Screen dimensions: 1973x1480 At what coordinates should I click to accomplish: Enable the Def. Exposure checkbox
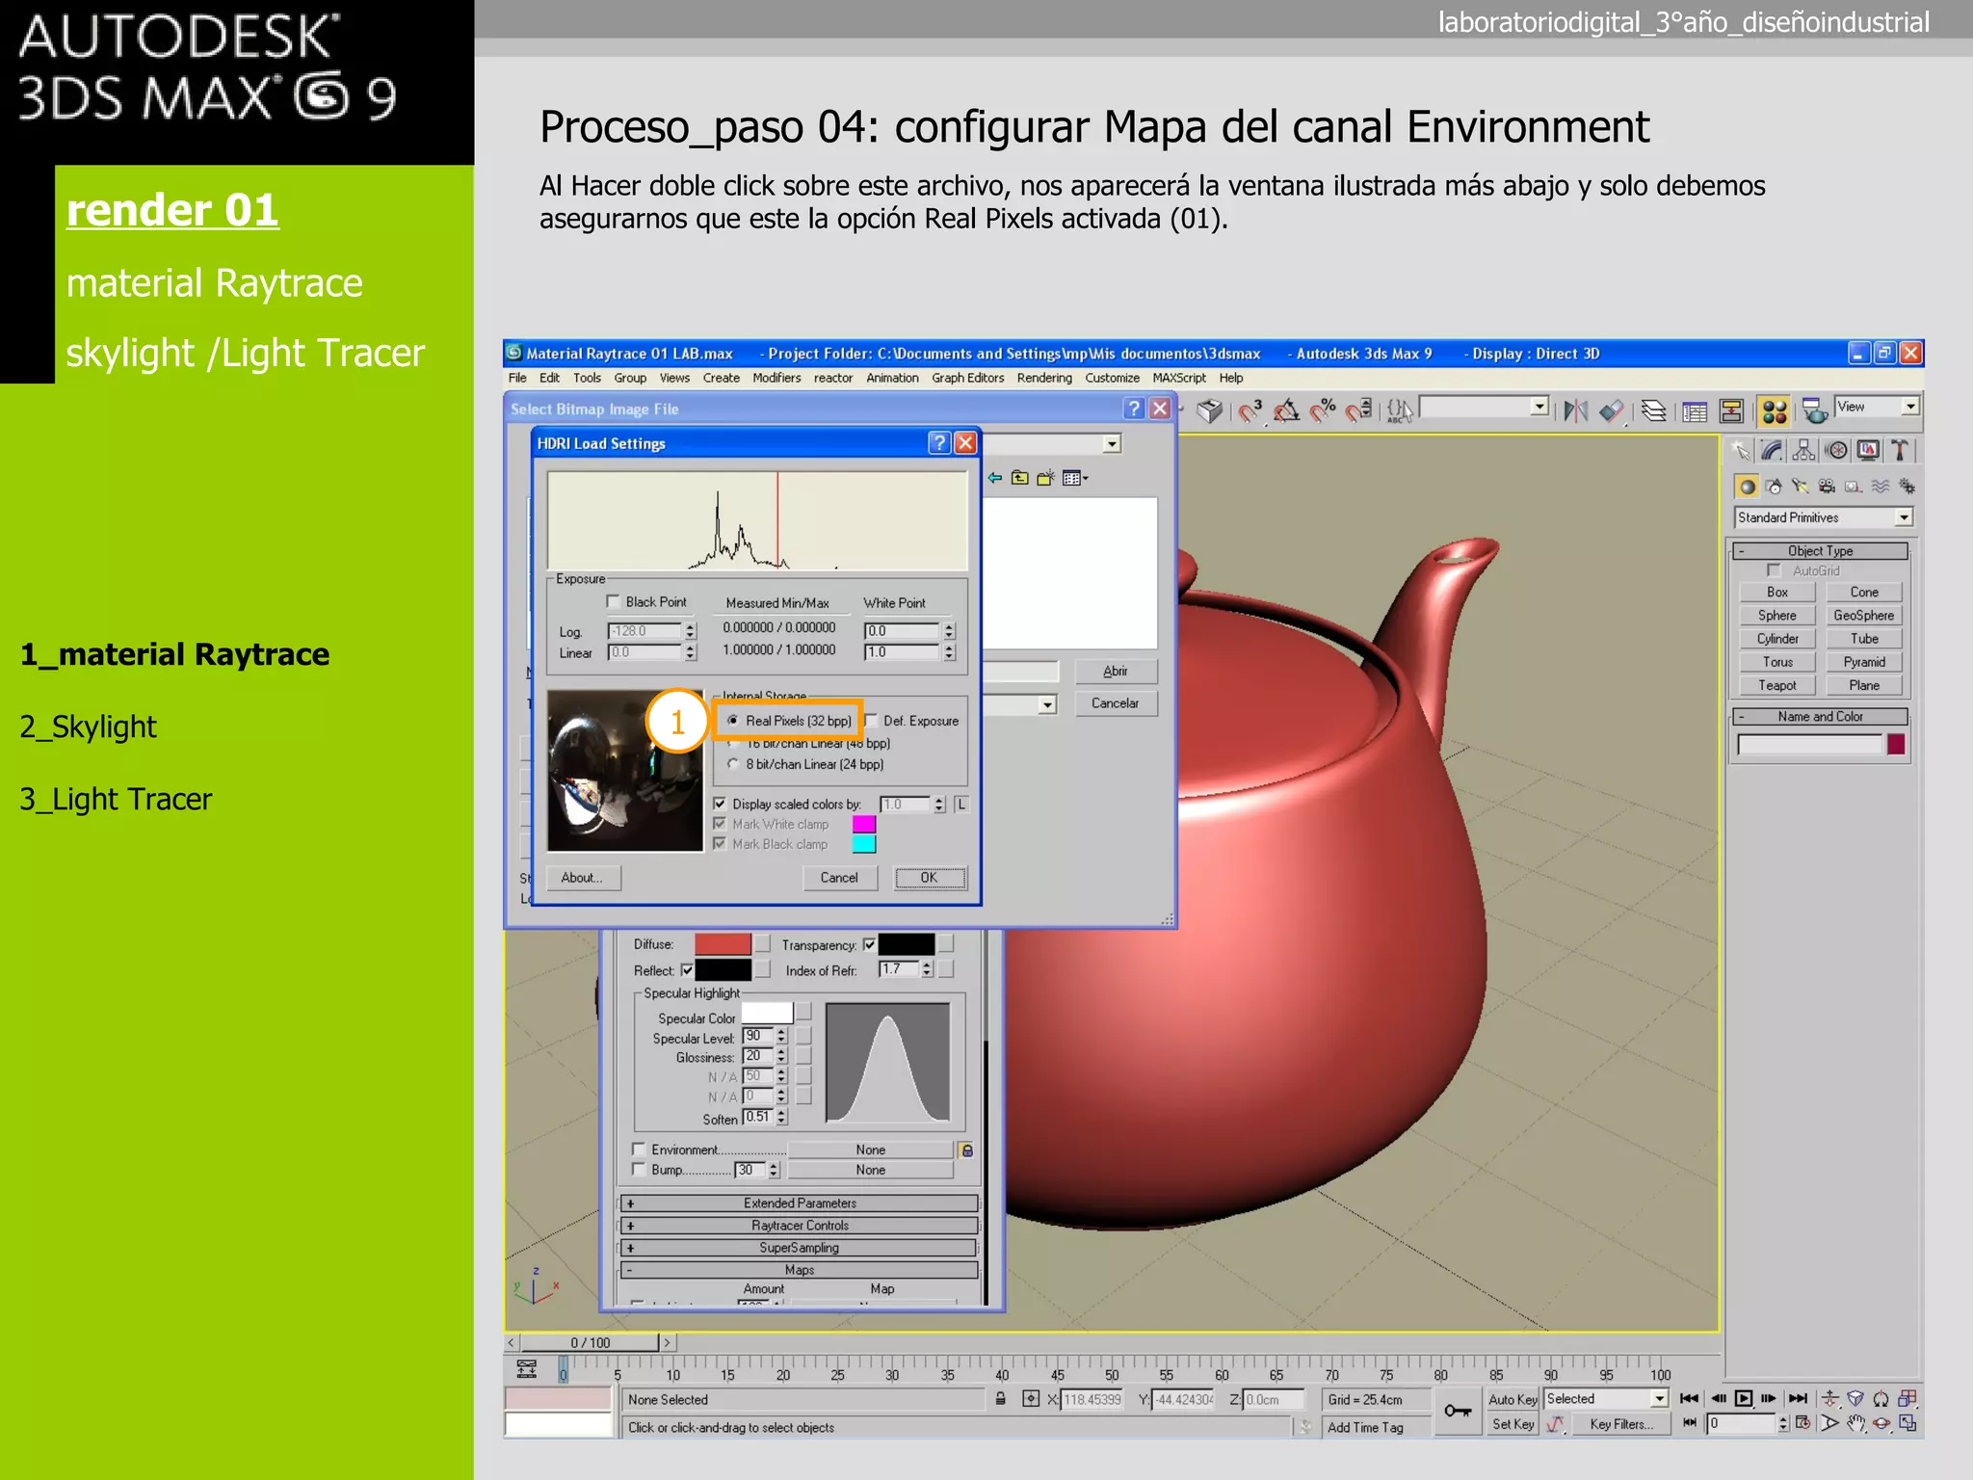coord(871,720)
